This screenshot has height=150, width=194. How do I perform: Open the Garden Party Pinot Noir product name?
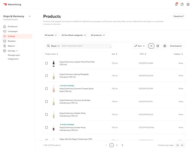[x=77, y=63]
